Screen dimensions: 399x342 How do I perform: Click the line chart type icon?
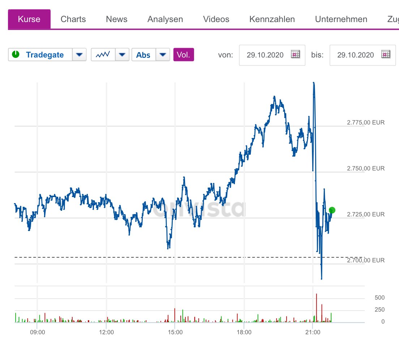[x=103, y=55]
